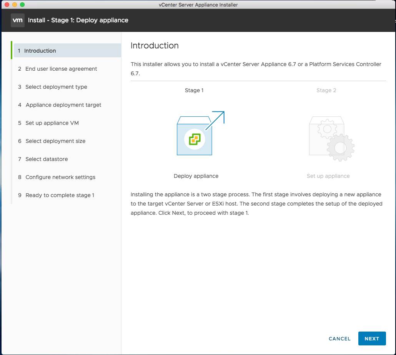The height and width of the screenshot is (355, 396).
Task: Click the Introduction page heading
Action: [x=155, y=46]
